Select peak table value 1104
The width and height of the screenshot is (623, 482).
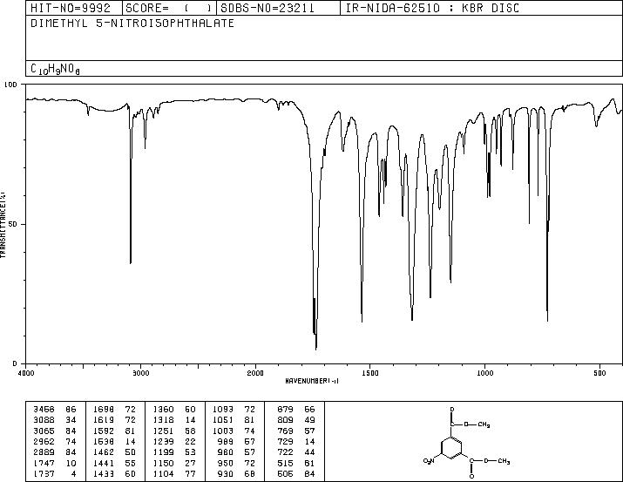pyautogui.click(x=164, y=473)
